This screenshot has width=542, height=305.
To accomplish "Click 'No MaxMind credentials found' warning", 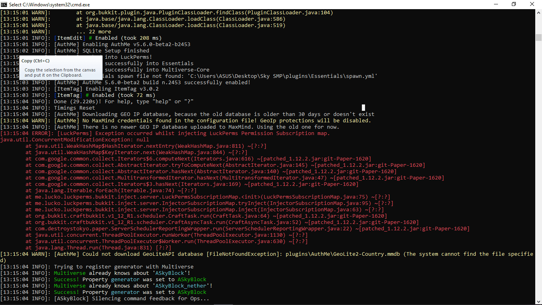I will pyautogui.click(x=186, y=121).
